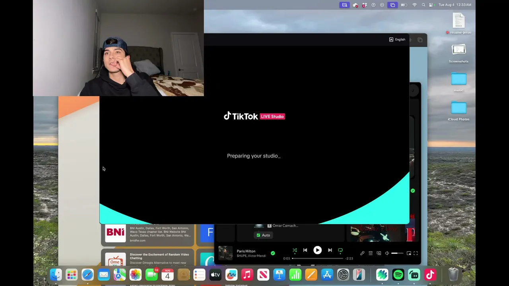Image resolution: width=509 pixels, height=286 pixels.
Task: Toggle shuffle in the Spotify player
Action: 295,250
